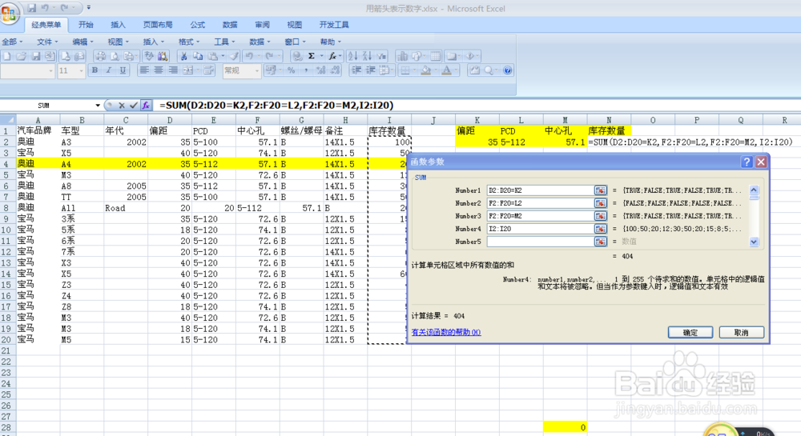This screenshot has width=801, height=436.
Task: Click the dialog's question mark help button
Action: 747,162
